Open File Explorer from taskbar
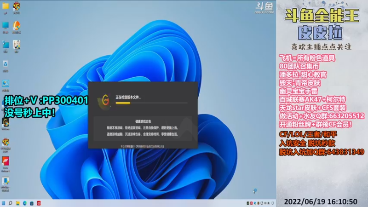Screen dimensions: 368x207 [x=18, y=203]
